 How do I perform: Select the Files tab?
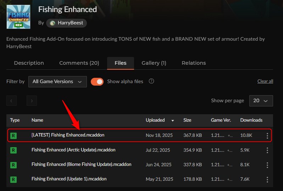point(121,63)
